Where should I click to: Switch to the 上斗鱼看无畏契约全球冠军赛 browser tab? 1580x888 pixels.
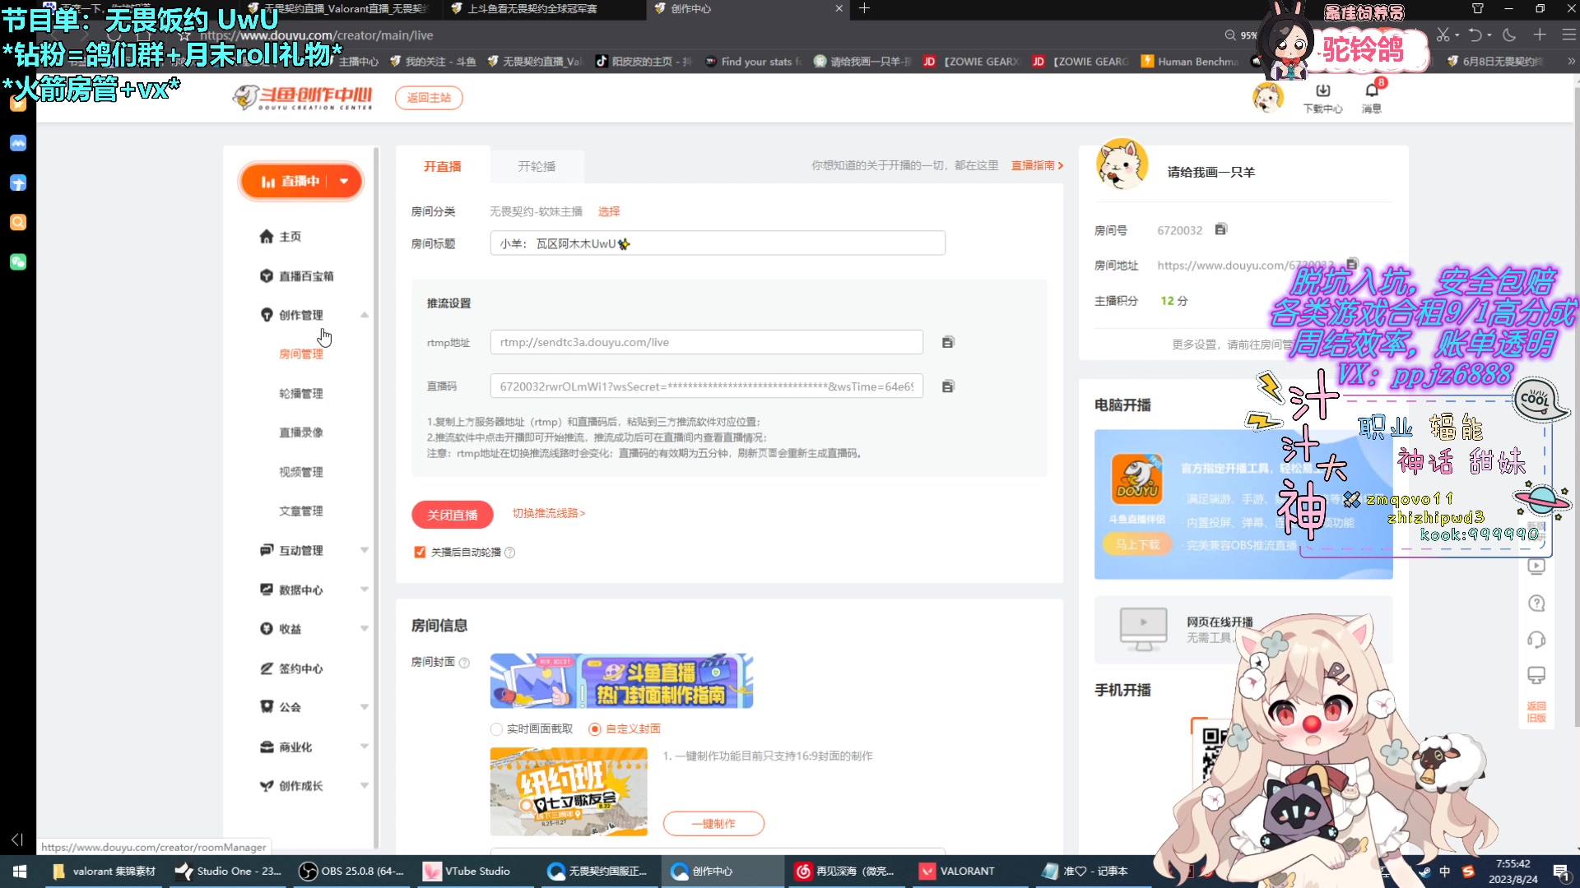click(543, 9)
